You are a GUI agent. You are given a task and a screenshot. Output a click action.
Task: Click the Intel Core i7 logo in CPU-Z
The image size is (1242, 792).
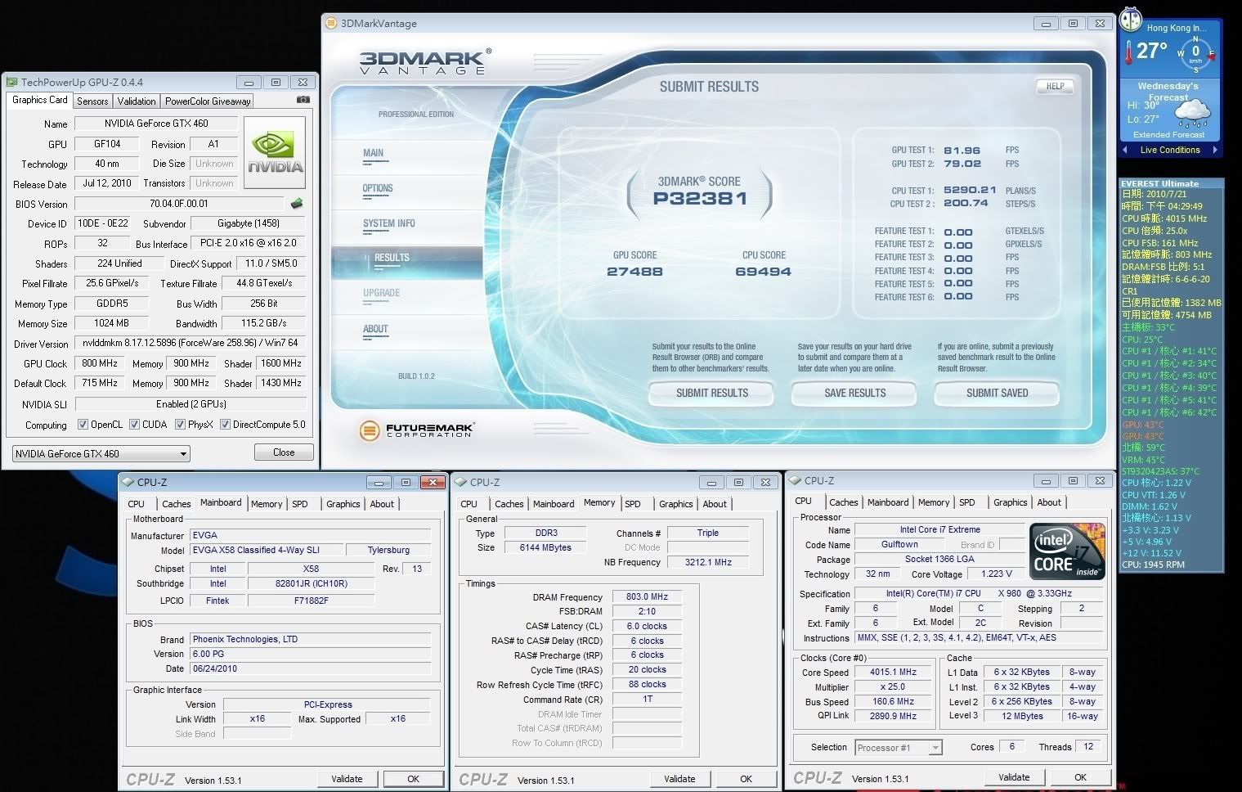tap(1067, 552)
